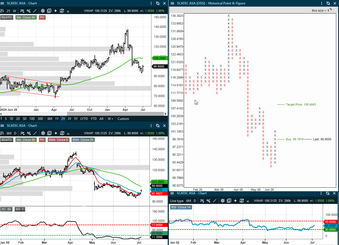Collapse RSI chart toolbar with double chevron

pos(248,201)
